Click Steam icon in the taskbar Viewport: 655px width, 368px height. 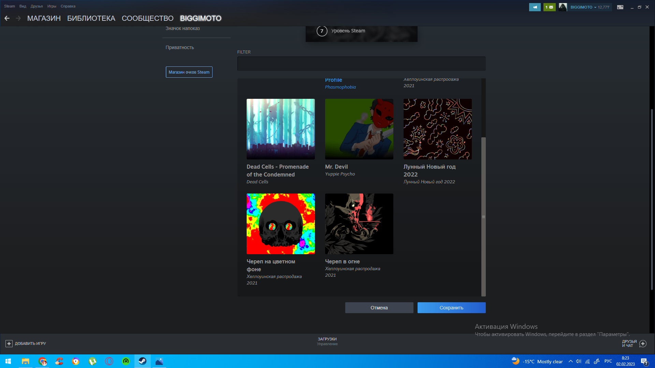coord(143,361)
